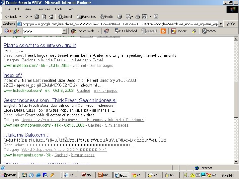Viewport: 239px width, 179px height.
Task: Click Cached link for www.maktoob.com
Action: click(x=79, y=66)
